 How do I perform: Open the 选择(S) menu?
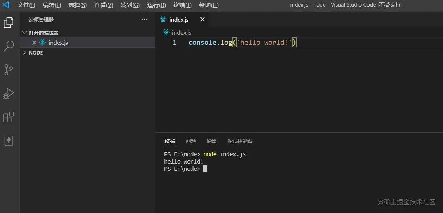(x=77, y=5)
